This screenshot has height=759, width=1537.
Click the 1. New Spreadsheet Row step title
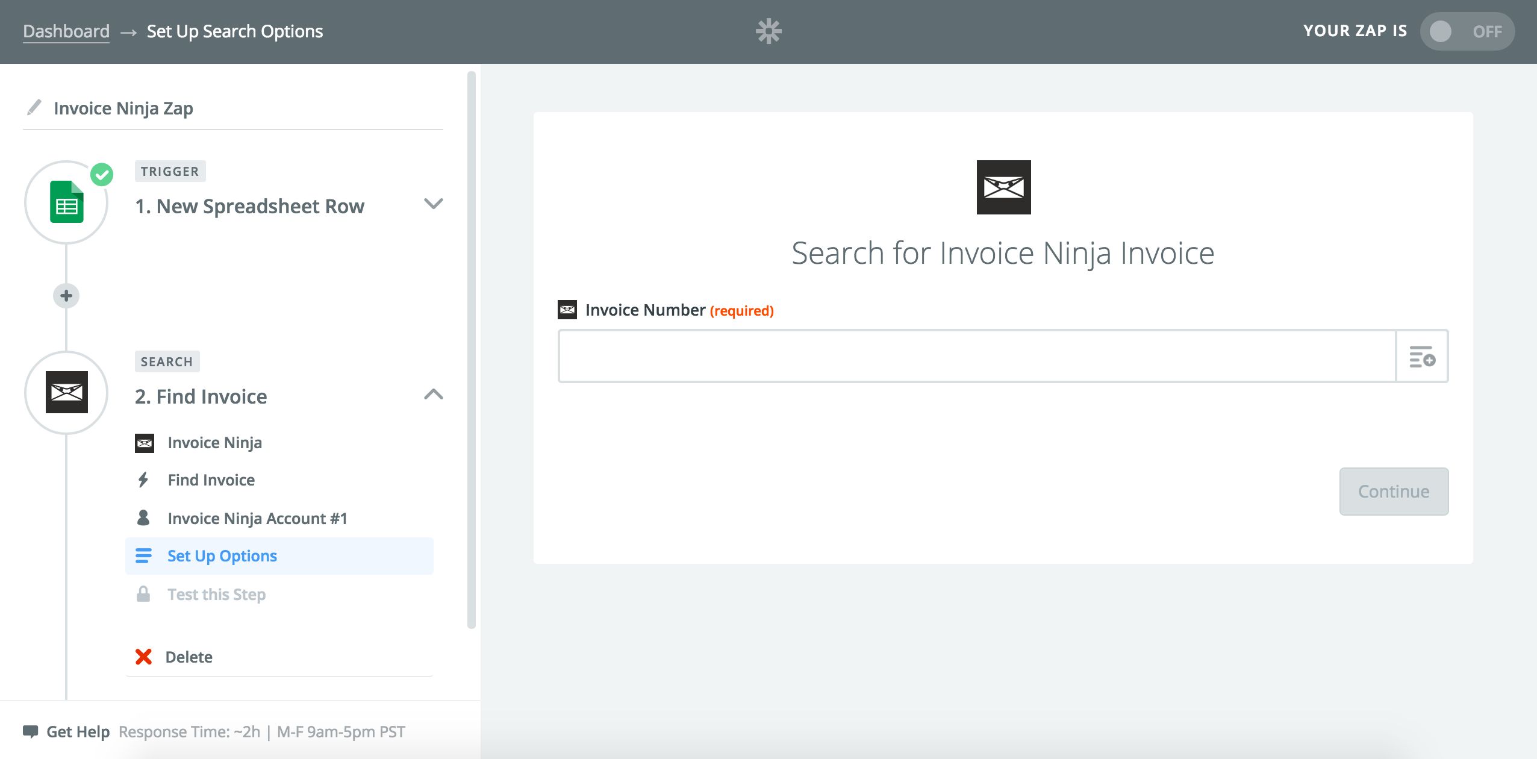coord(249,207)
